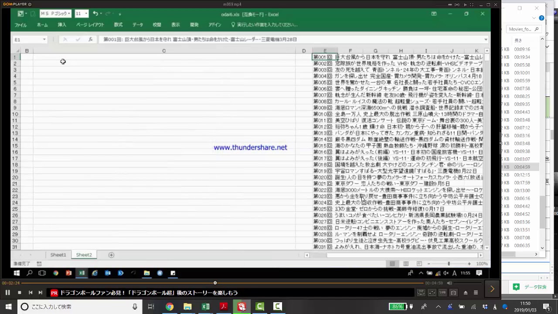Viewport: 558px width, 314px height.
Task: Pause the GOM Player video
Action: coord(7,293)
